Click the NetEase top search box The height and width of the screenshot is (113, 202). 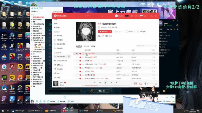pos(92,16)
